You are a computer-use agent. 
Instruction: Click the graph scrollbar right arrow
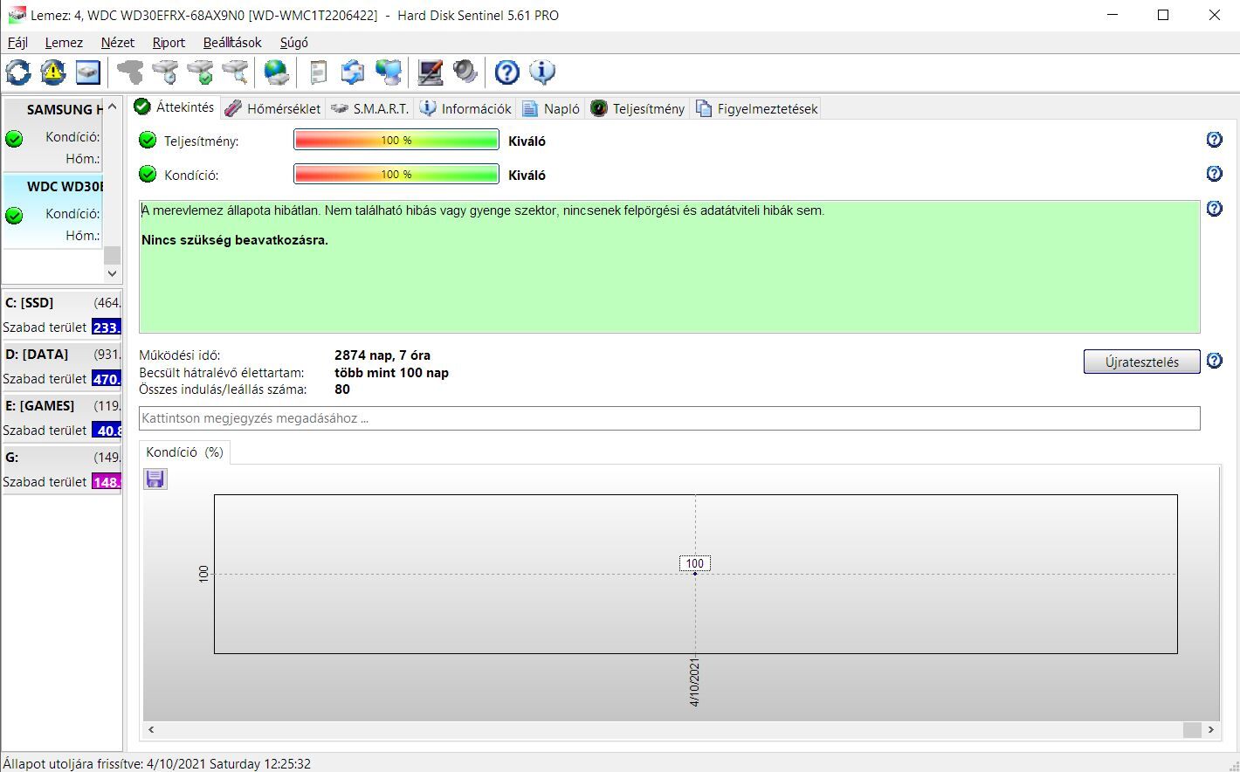[x=1210, y=729]
